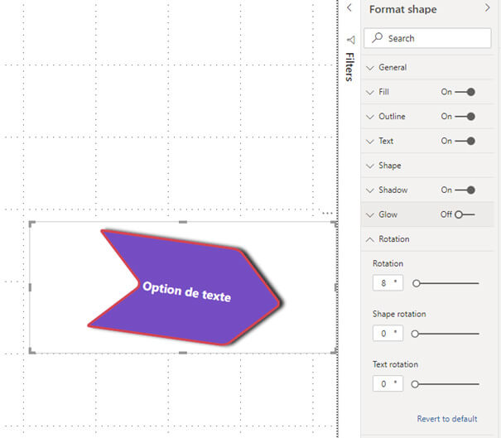The image size is (501, 438).
Task: Click the bottom-left resize handle of shape
Action: 31,351
